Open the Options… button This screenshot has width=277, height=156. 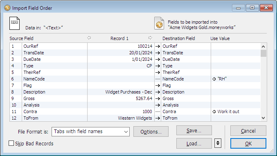pyautogui.click(x=151, y=131)
